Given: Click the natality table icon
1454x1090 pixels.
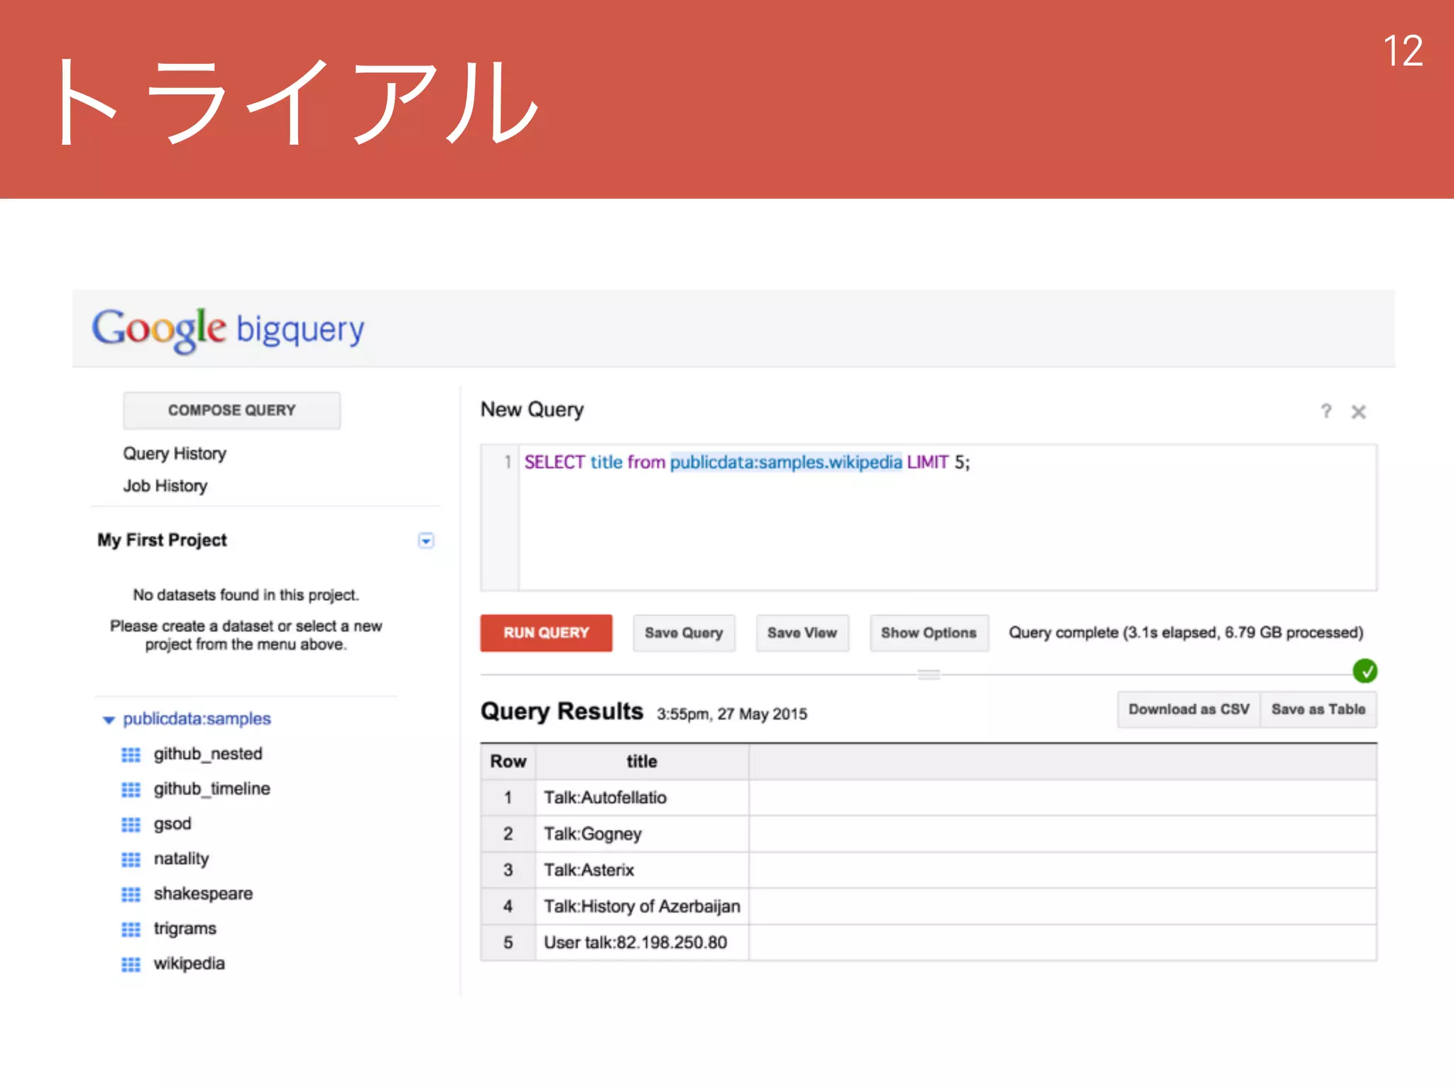Looking at the screenshot, I should 131,859.
